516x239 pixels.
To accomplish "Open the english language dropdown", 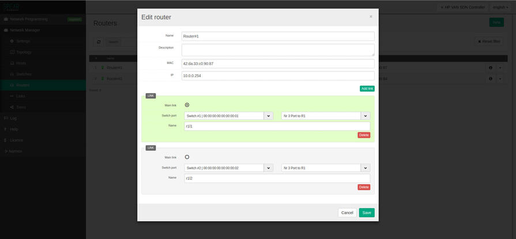I will click(499, 7).
